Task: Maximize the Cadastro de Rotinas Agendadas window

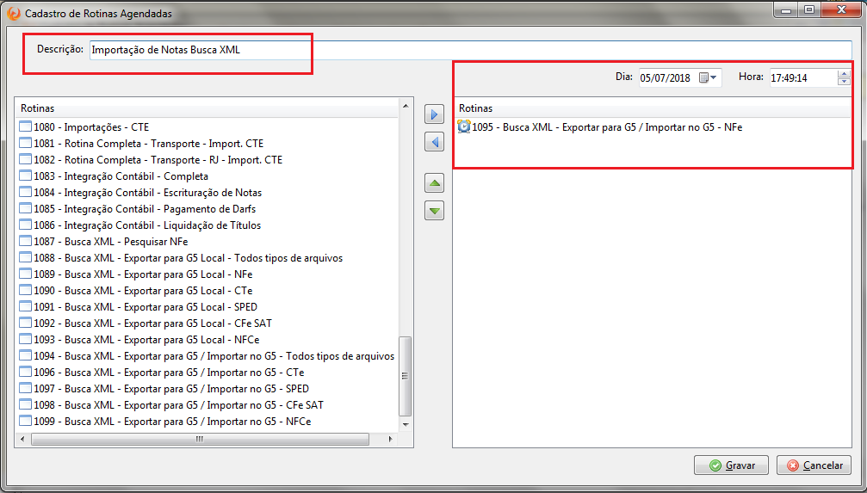Action: click(809, 9)
